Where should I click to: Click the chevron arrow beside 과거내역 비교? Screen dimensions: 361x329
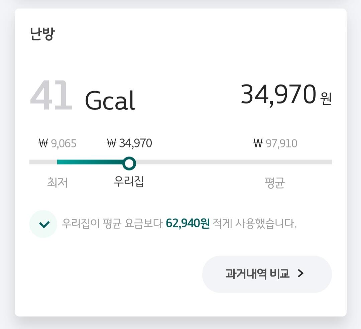pos(301,274)
